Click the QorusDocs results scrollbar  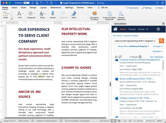point(163,65)
